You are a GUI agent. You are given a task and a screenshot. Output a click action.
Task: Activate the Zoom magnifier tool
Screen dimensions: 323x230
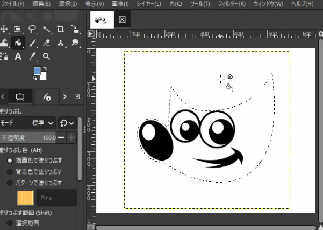point(46,57)
